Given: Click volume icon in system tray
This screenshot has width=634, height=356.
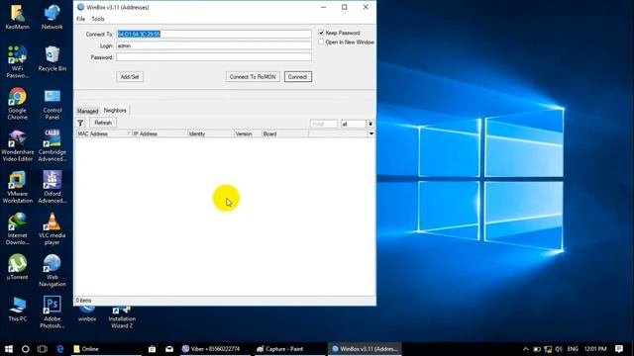Looking at the screenshot, I should (x=559, y=349).
